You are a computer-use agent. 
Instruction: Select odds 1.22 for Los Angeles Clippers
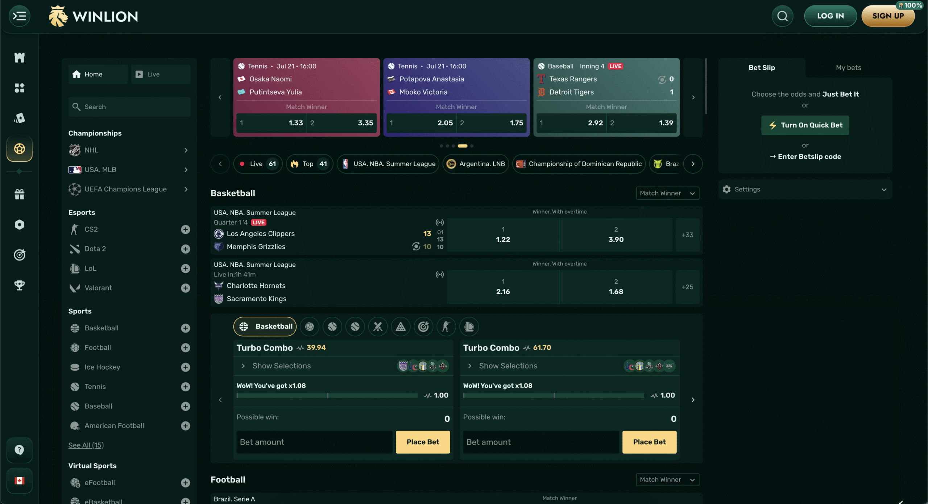tap(503, 235)
